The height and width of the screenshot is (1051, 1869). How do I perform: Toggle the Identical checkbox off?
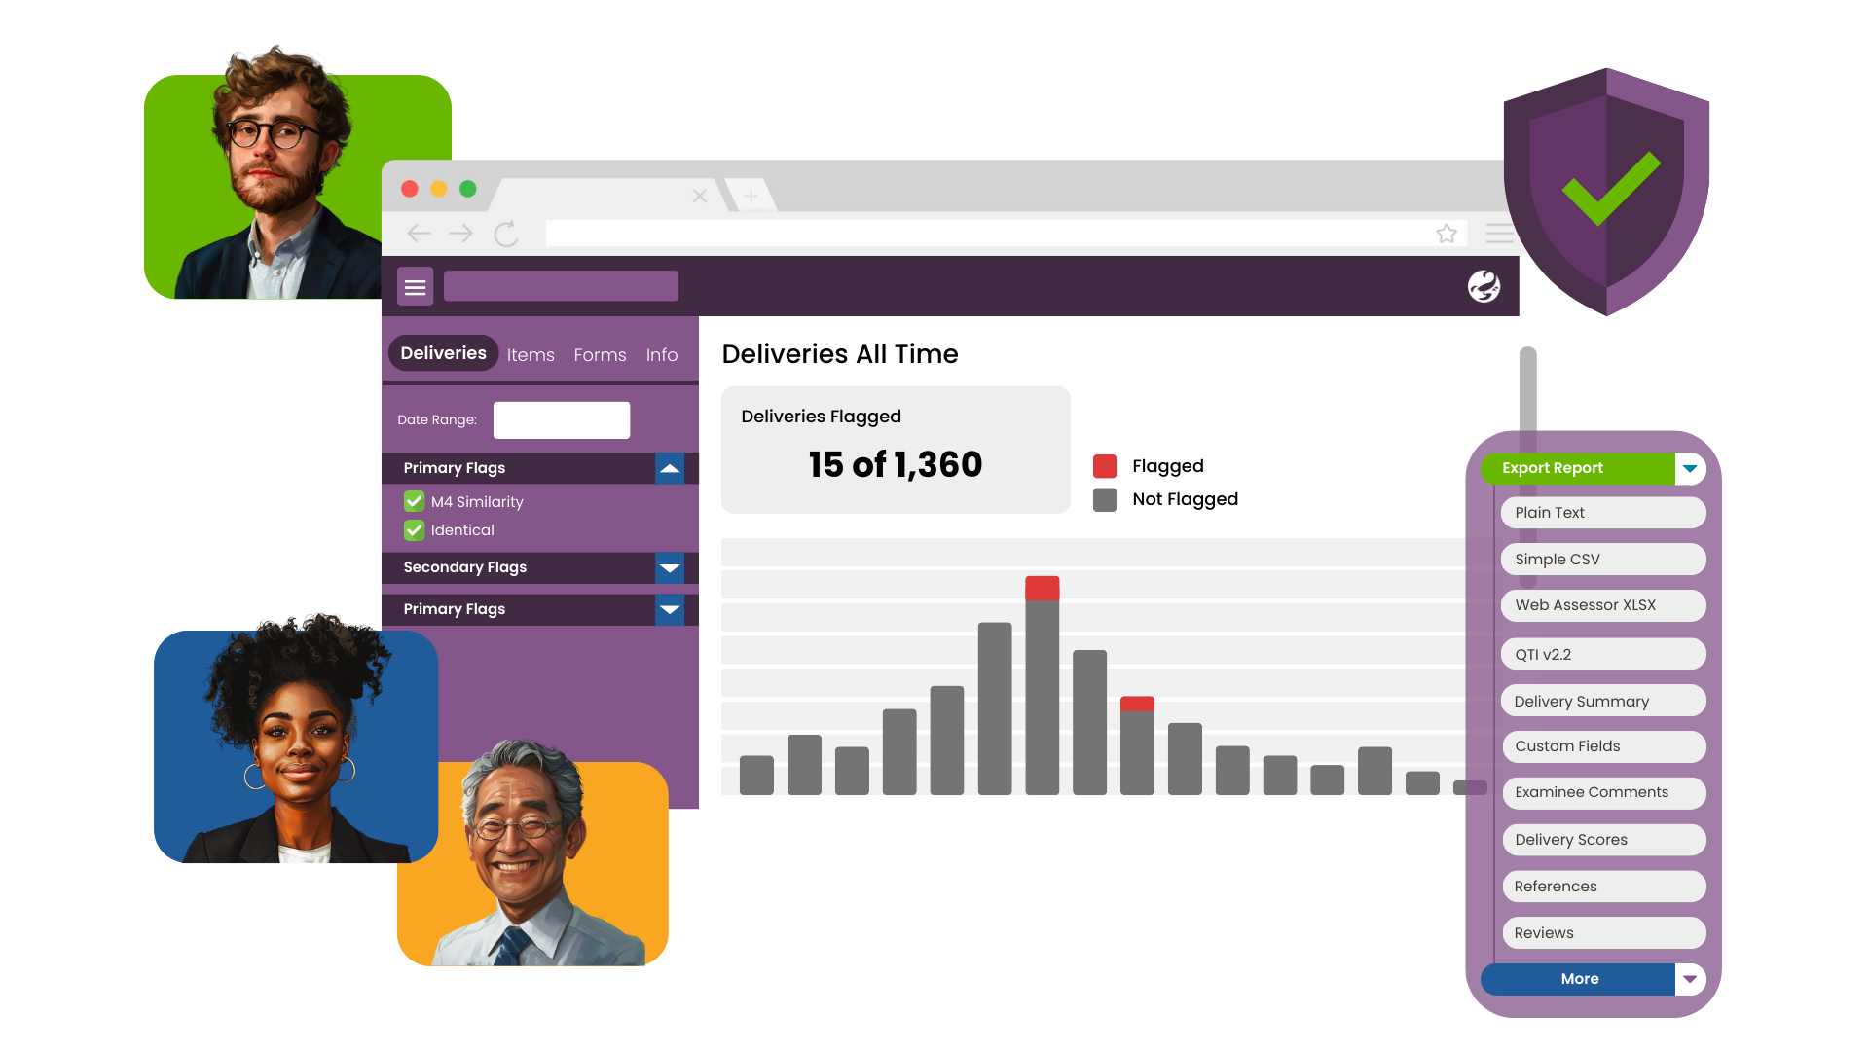tap(415, 530)
